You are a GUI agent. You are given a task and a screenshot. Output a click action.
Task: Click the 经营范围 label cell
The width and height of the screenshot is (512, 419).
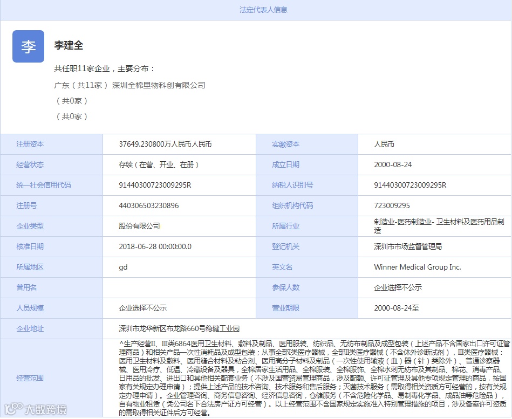(52, 378)
